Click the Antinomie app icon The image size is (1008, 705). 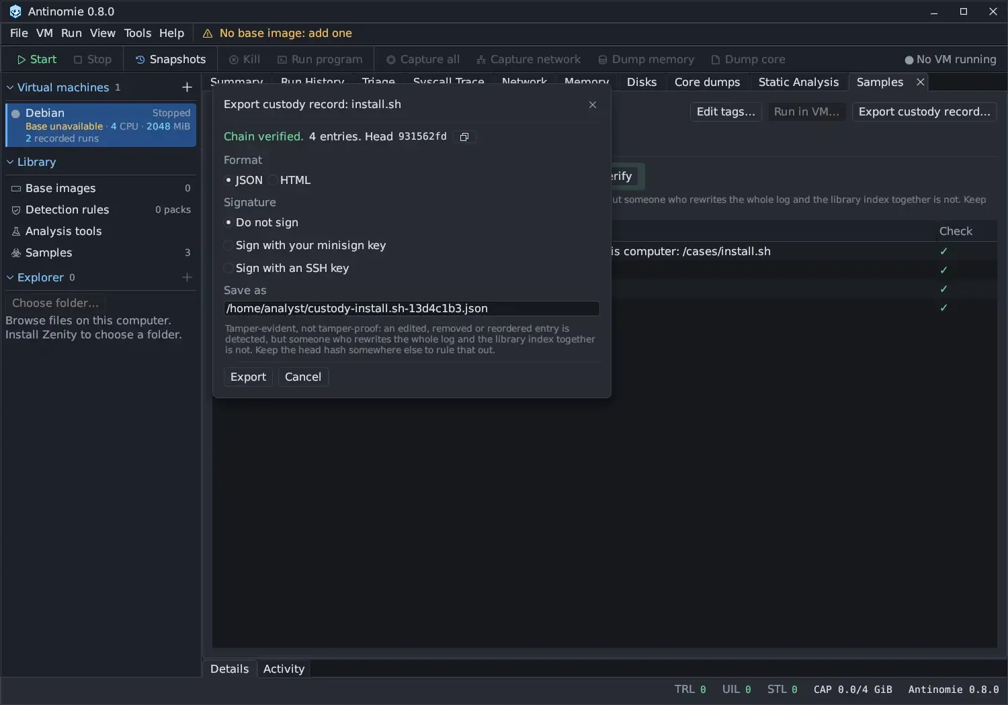[x=15, y=11]
